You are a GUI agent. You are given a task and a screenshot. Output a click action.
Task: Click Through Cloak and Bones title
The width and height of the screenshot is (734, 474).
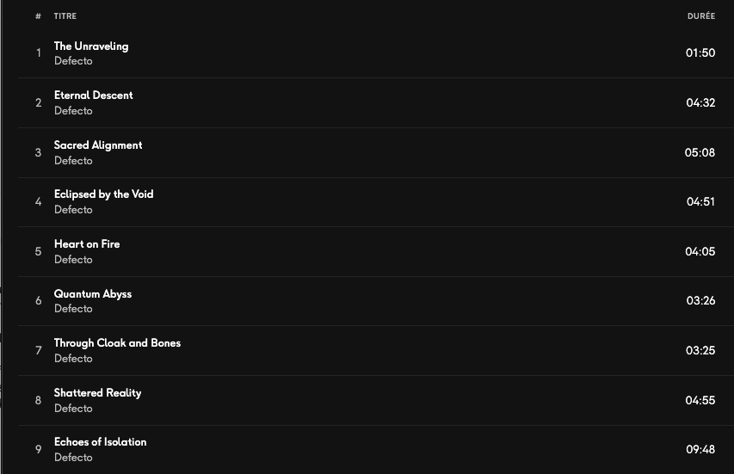117,343
